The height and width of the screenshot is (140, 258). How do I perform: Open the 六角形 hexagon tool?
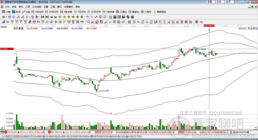(x=146, y=12)
